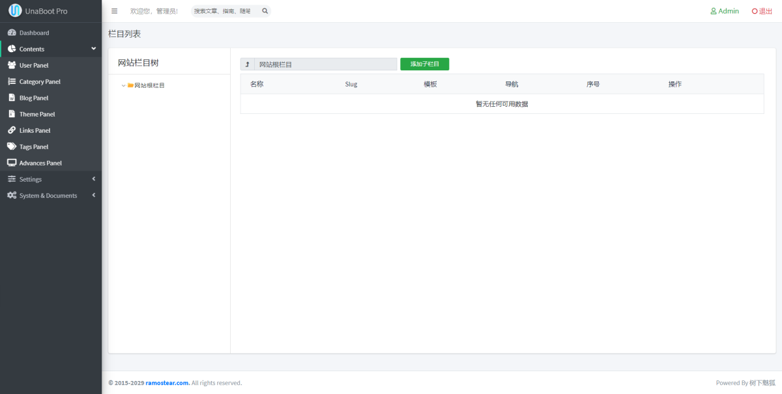The image size is (782, 394).
Task: Open the Category Panel list icon
Action: [x=12, y=81]
